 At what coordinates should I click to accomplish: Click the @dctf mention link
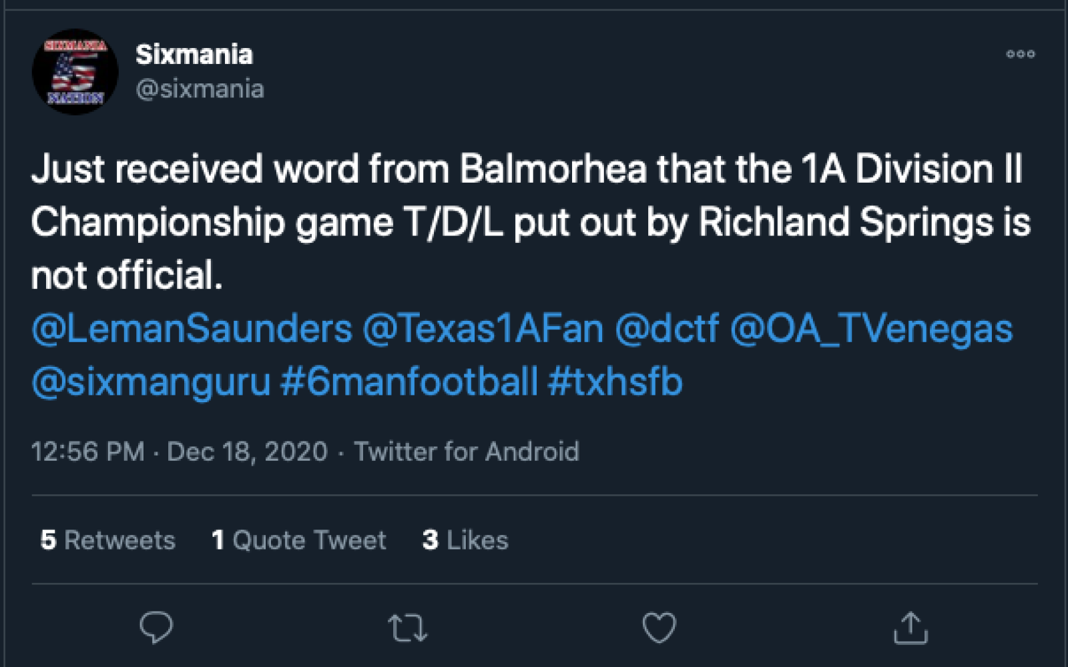[667, 327]
